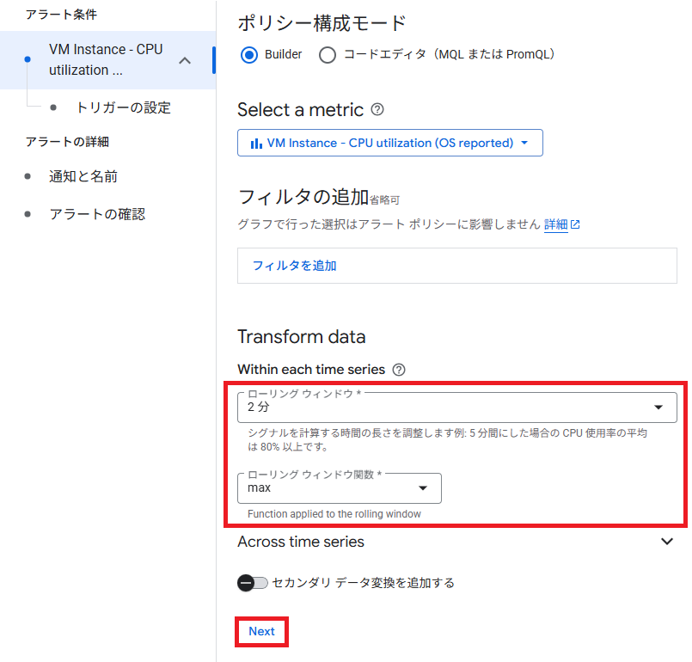Image resolution: width=692 pixels, height=662 pixels.
Task: Click the bar chart icon in metric selector
Action: (255, 143)
